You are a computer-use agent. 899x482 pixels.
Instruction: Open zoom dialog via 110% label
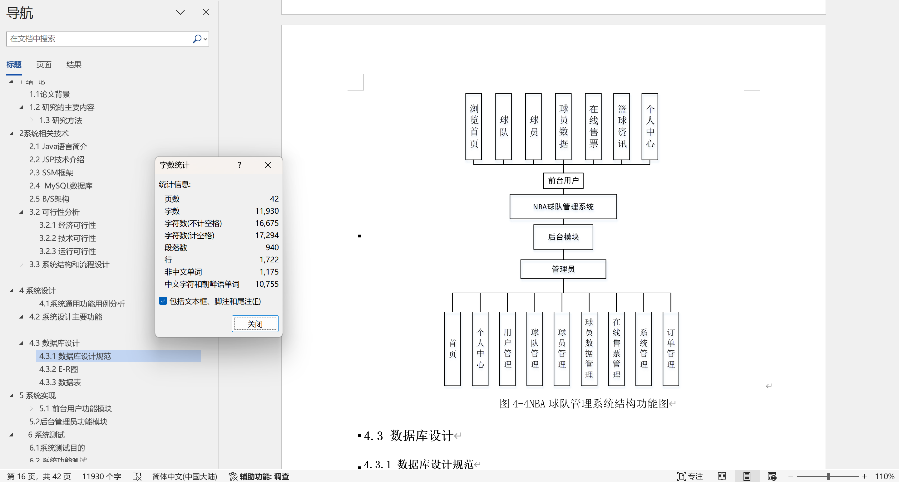click(x=884, y=476)
